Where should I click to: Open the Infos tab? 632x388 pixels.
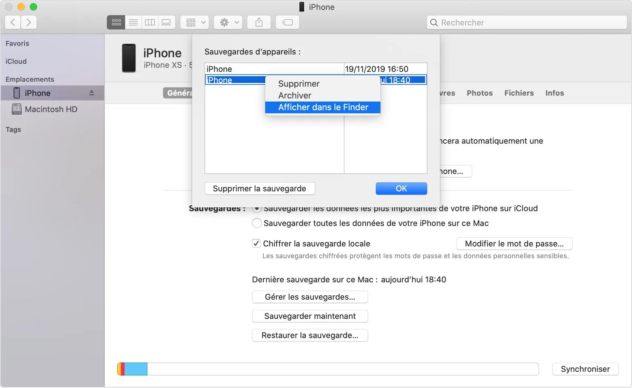pos(555,93)
